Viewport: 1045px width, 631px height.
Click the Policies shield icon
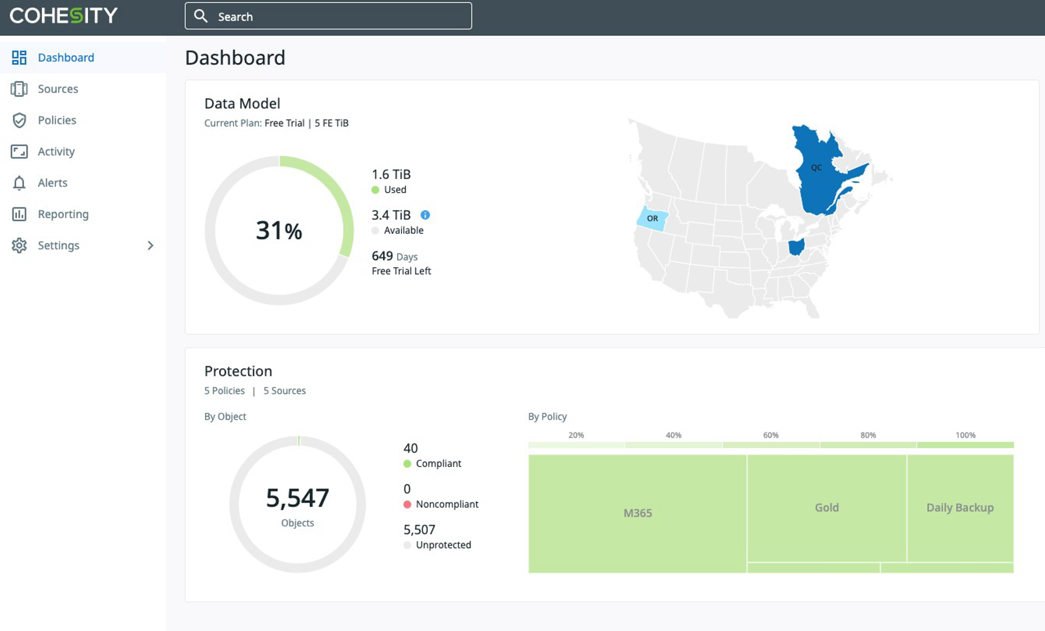[19, 120]
